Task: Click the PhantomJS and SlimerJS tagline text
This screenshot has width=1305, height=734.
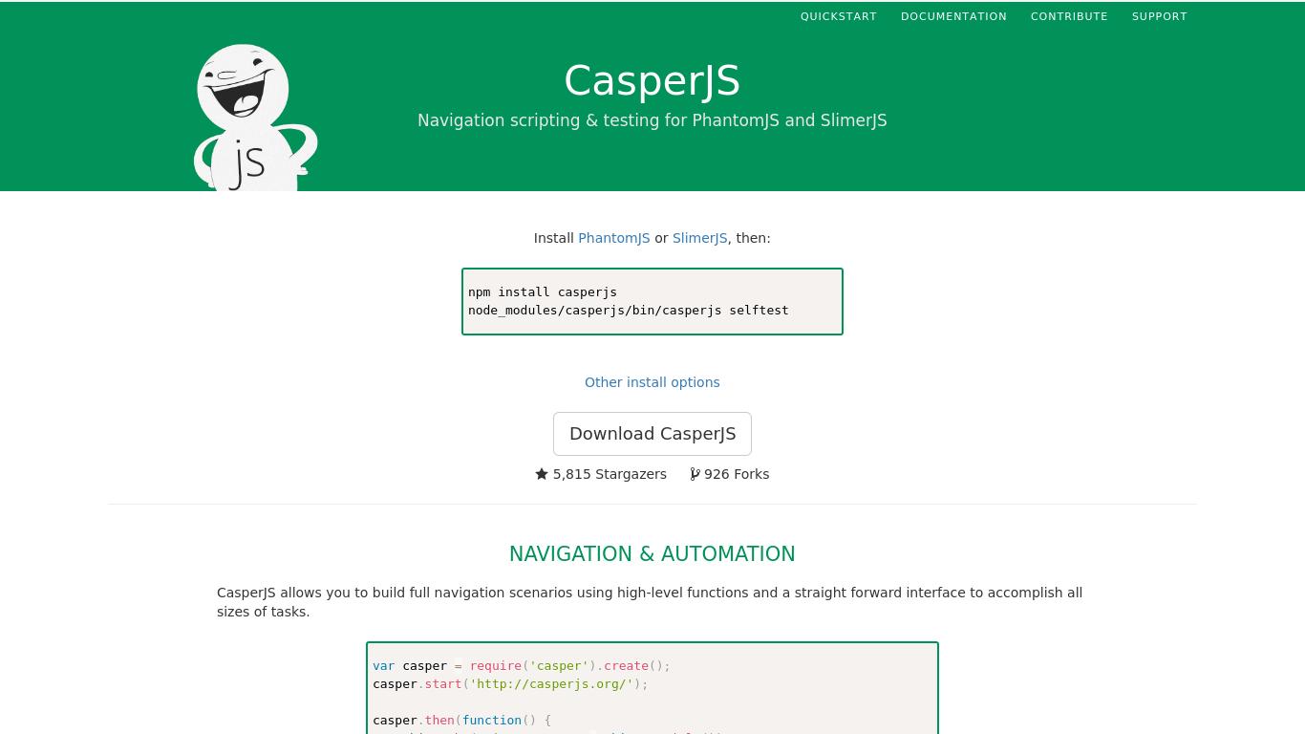Action: pyautogui.click(x=652, y=120)
